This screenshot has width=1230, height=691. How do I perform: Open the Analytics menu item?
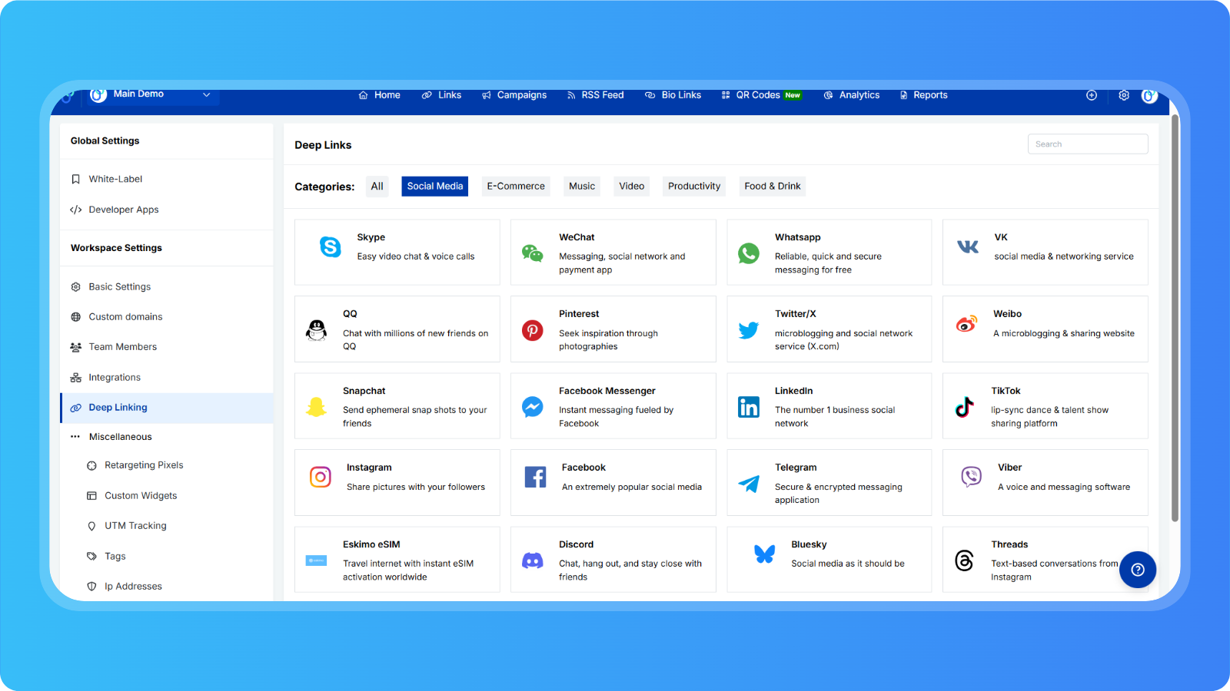tap(852, 95)
